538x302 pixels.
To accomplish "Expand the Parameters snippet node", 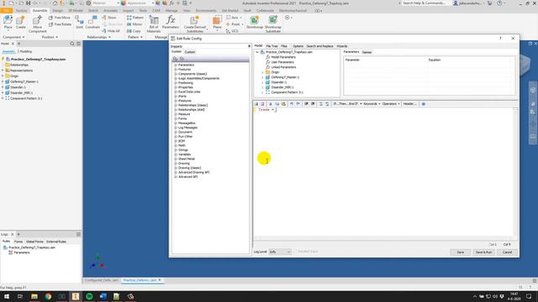I will [176, 65].
